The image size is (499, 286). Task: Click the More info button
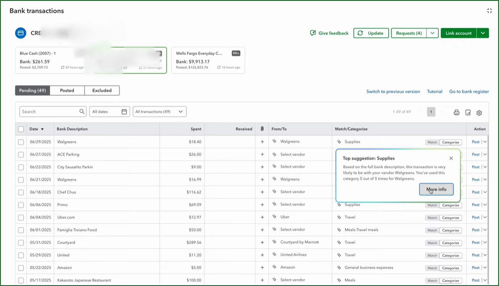coord(436,189)
